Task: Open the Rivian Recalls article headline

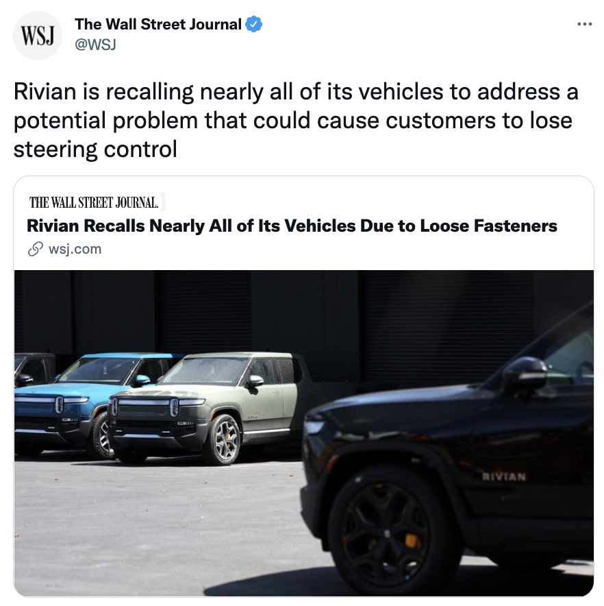Action: pos(292,226)
